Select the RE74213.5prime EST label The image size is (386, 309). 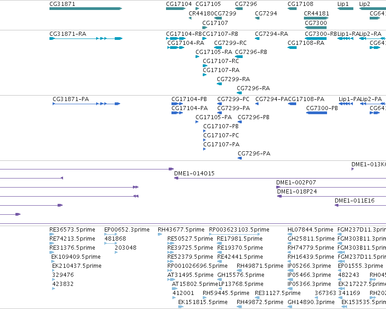tap(72, 239)
